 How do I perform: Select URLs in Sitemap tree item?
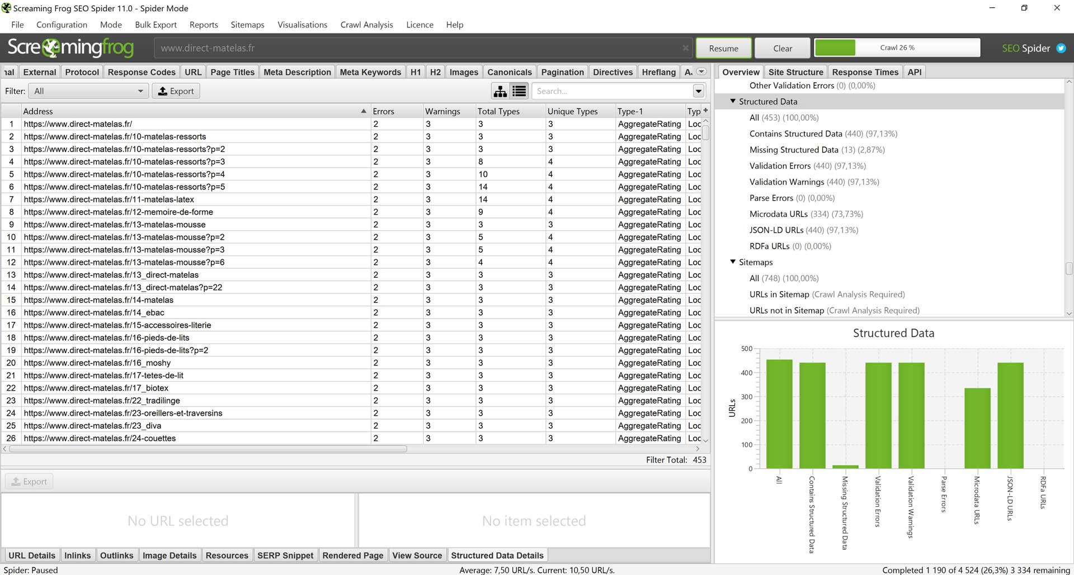click(827, 294)
